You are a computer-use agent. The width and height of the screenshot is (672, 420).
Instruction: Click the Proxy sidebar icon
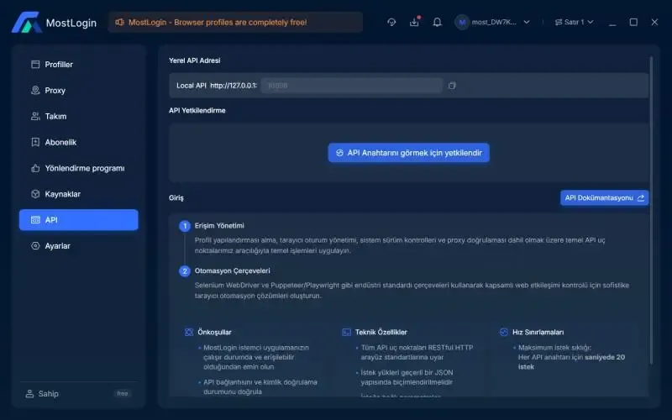[35, 90]
